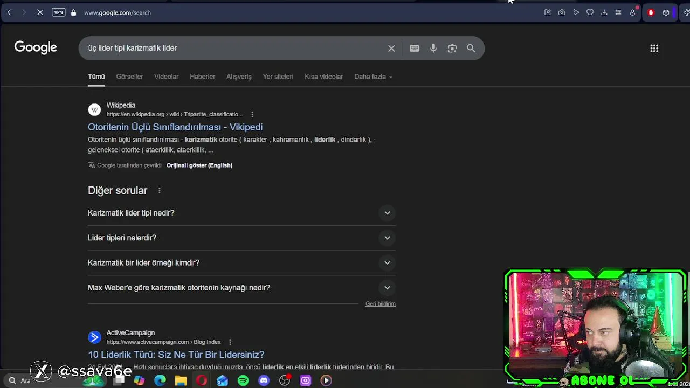690x388 pixels.
Task: Expand Karizmatik lider tipi nedir? question
Action: click(x=241, y=213)
